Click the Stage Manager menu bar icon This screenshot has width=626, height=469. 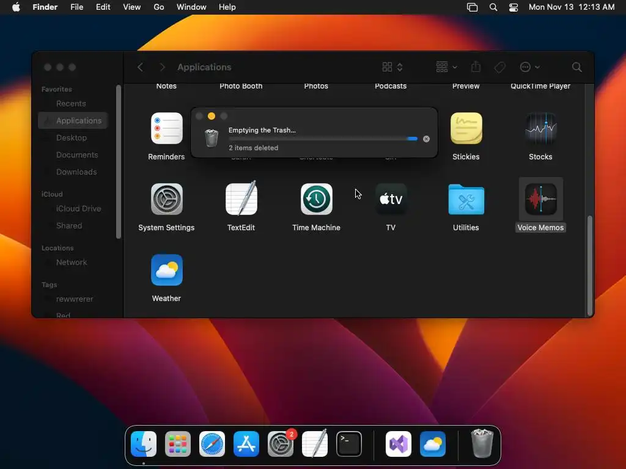tap(473, 7)
